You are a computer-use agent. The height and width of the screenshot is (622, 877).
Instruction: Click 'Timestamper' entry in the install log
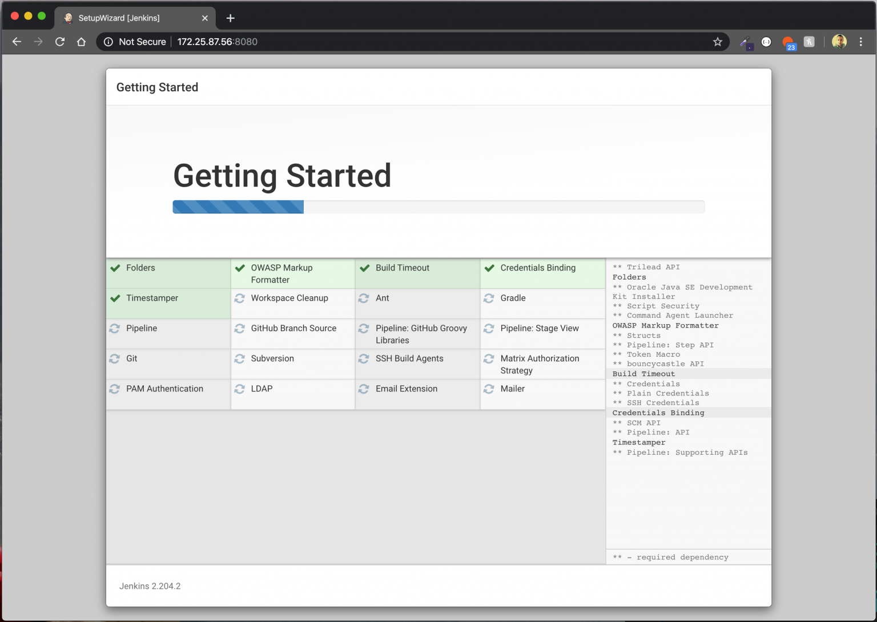639,442
